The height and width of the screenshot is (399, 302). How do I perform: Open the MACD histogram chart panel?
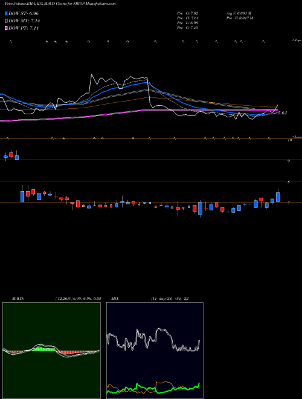tap(51, 351)
